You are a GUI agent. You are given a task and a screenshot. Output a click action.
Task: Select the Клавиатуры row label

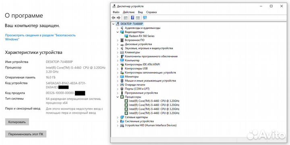tap(133, 52)
